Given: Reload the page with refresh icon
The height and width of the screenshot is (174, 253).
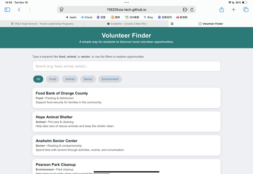Looking at the screenshot, I should [x=192, y=10].
